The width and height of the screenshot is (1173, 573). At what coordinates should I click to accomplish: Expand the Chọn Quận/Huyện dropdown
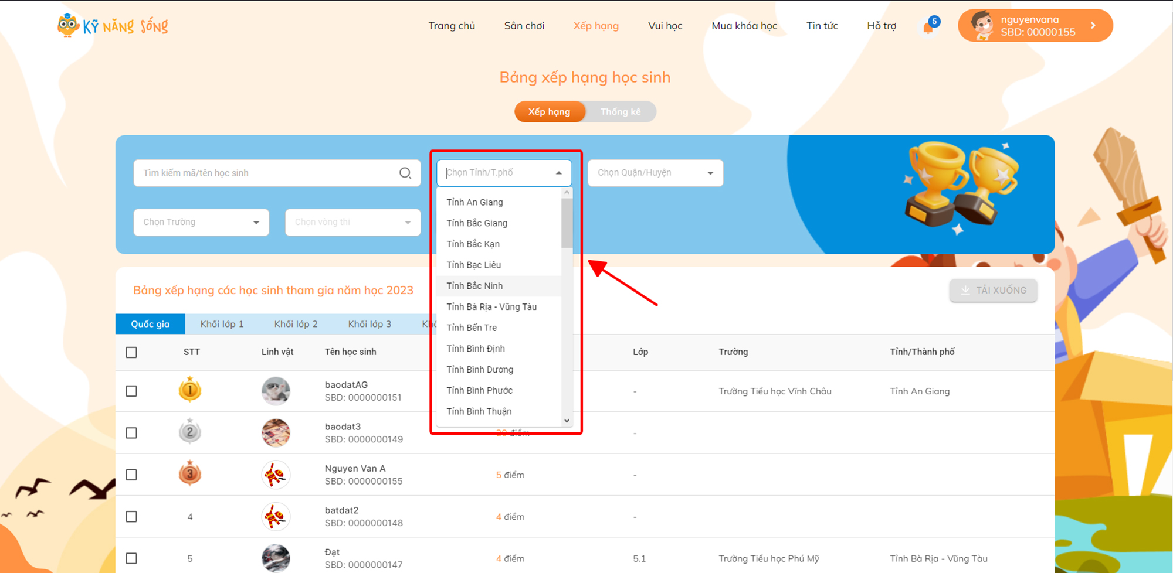click(655, 173)
